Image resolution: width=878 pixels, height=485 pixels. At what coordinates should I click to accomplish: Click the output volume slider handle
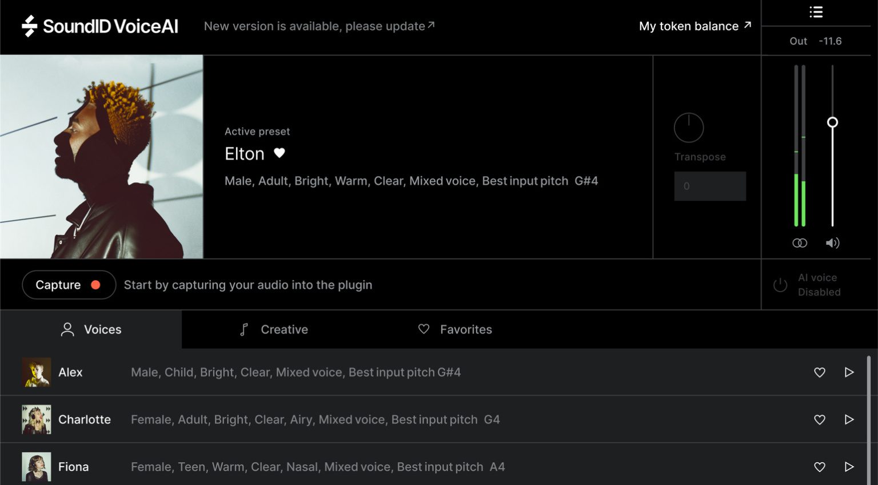[x=832, y=122]
